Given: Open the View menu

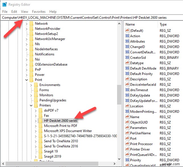Looking at the screenshot, I should click(24, 12).
